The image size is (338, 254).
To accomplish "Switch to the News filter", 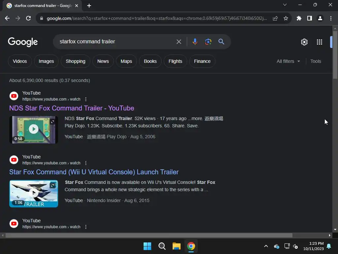I will pyautogui.click(x=103, y=61).
